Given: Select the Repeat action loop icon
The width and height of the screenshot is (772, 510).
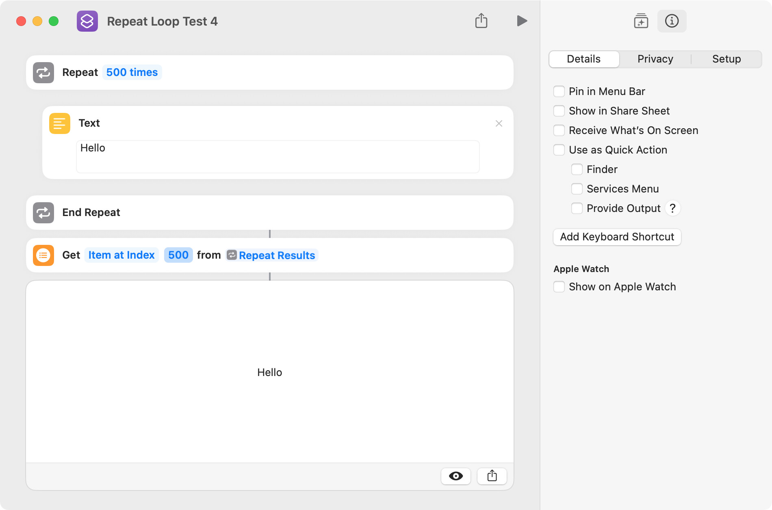Looking at the screenshot, I should click(x=43, y=73).
